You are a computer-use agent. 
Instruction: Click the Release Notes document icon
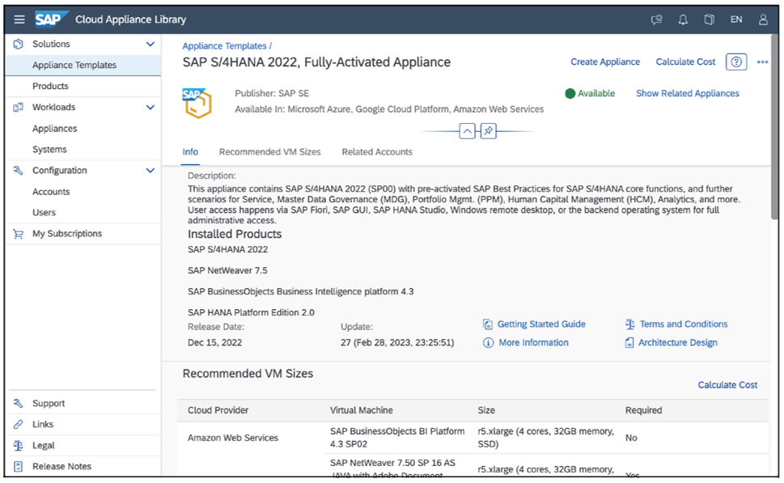[x=18, y=466]
